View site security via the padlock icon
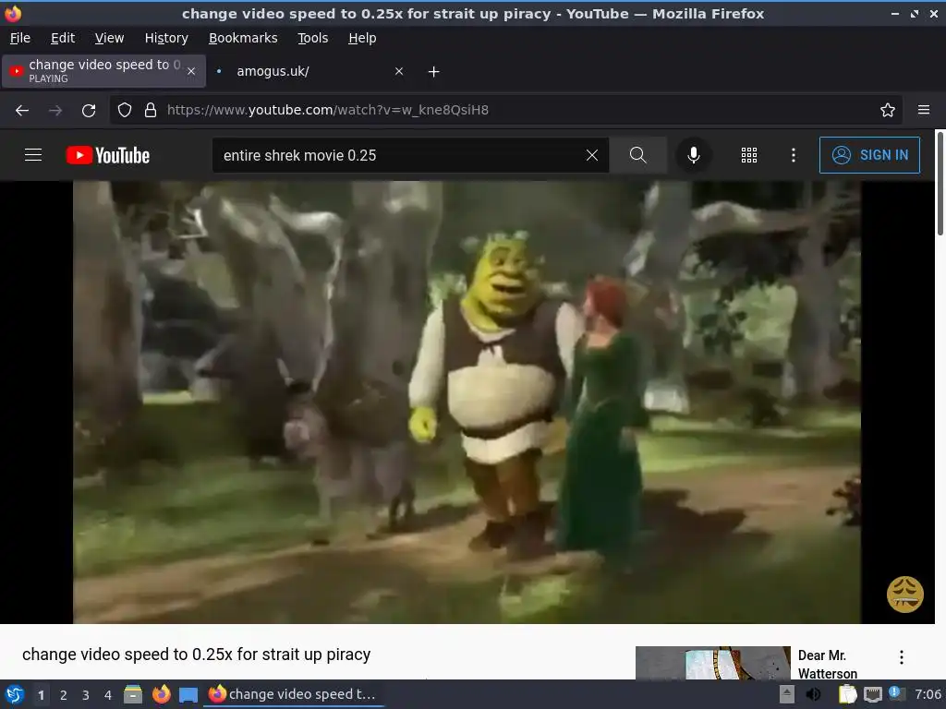 point(151,110)
